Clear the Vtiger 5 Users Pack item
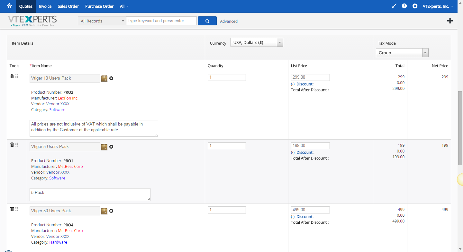This screenshot has width=463, height=252. (111, 147)
